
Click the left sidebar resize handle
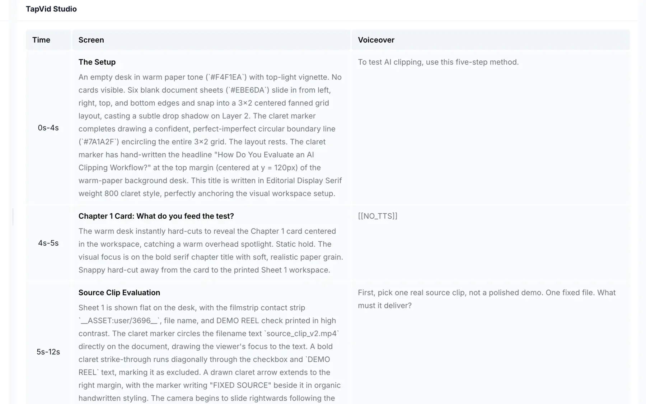pyautogui.click(x=13, y=217)
